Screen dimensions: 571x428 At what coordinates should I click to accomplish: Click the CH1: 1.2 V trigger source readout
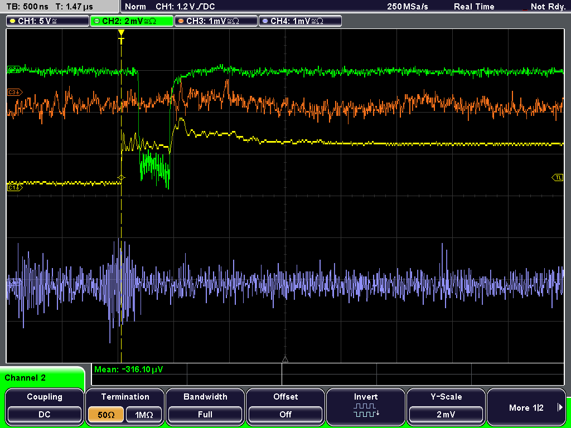185,7
